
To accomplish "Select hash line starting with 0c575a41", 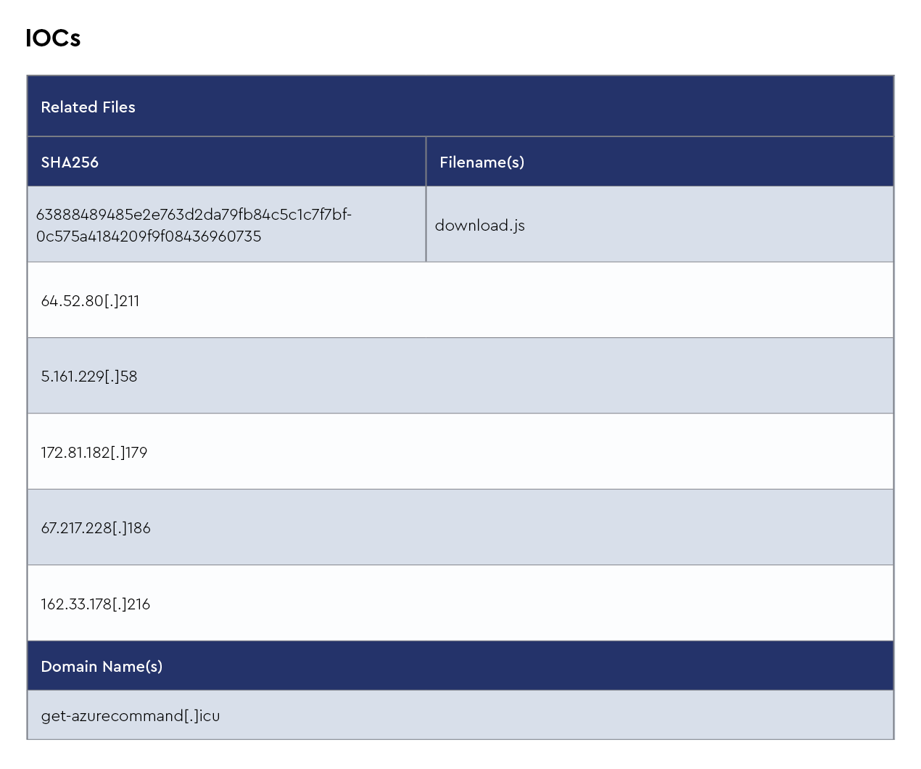I will tap(149, 237).
